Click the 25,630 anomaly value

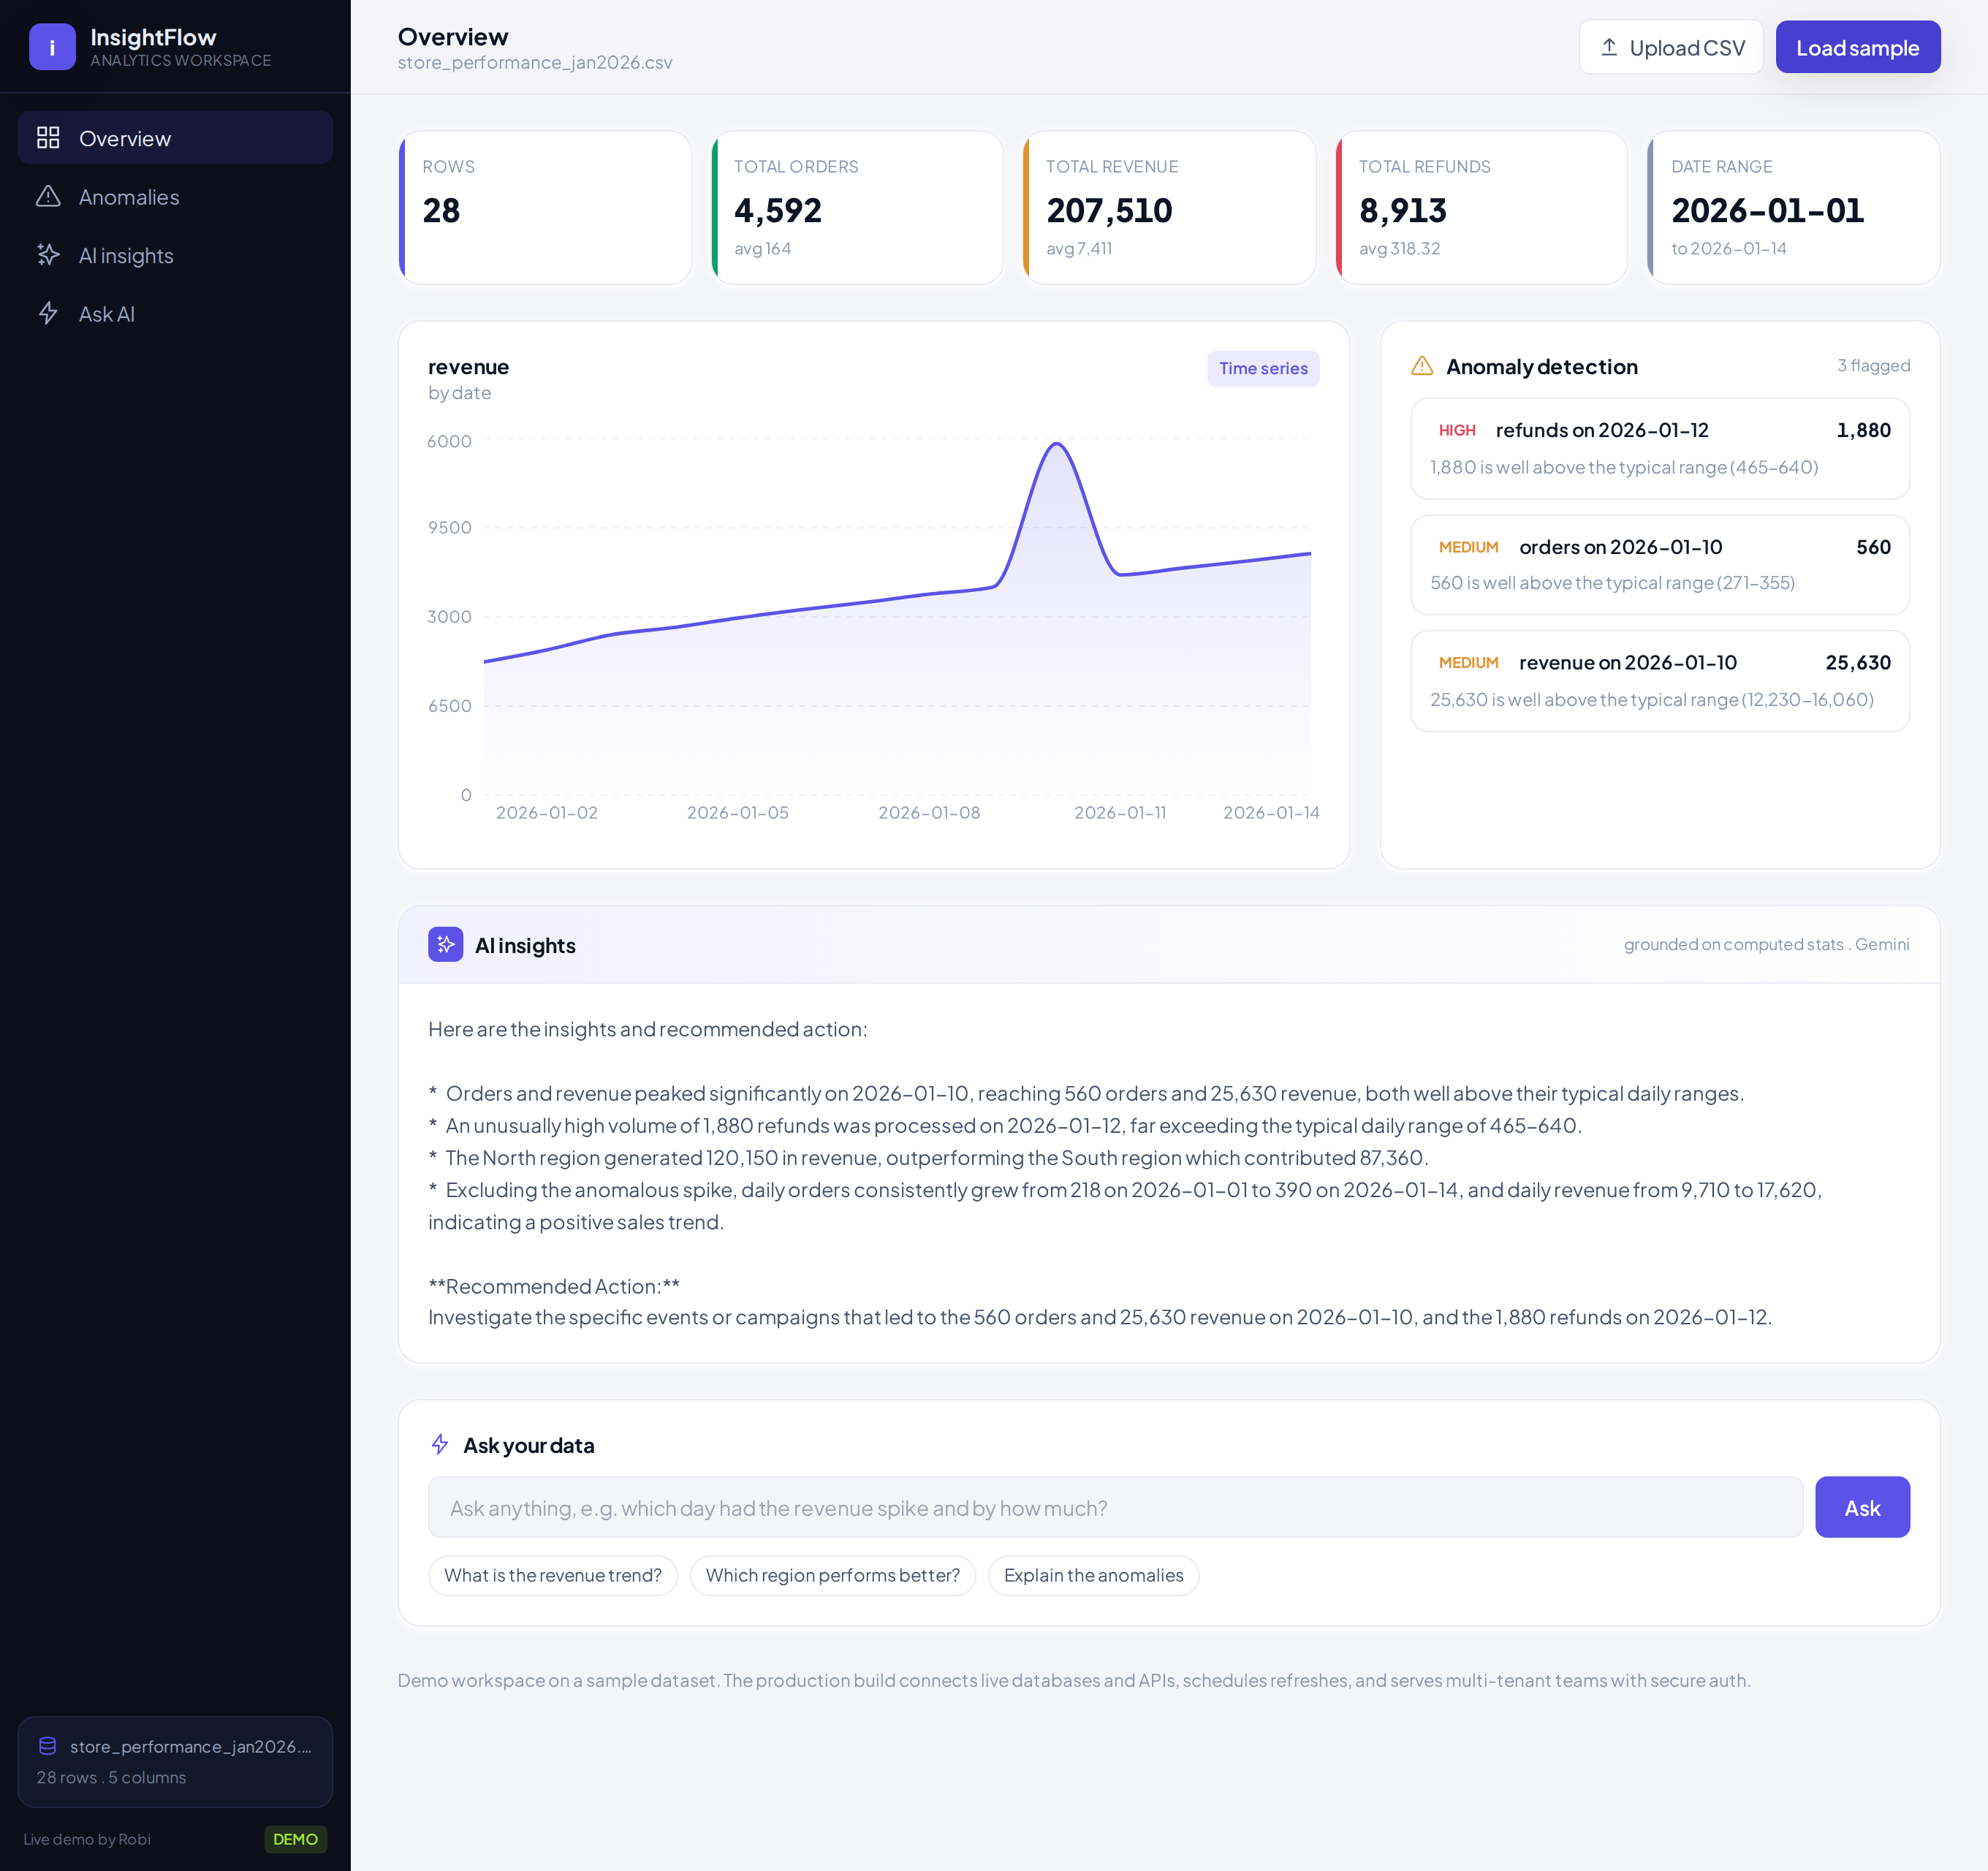[x=1858, y=662]
